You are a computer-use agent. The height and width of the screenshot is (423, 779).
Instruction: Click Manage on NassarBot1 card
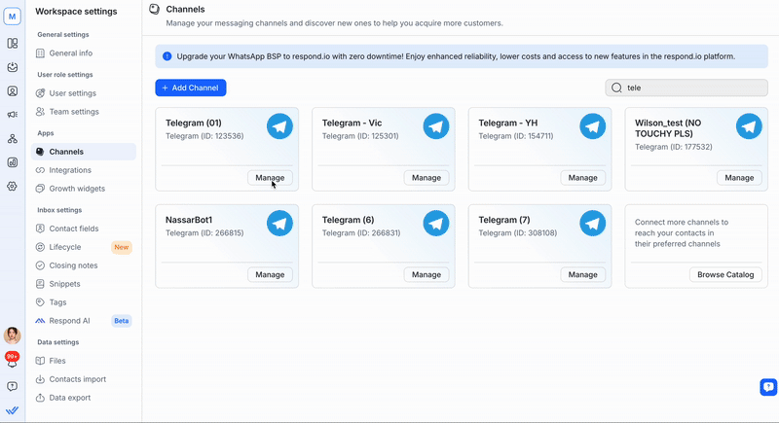pos(270,275)
